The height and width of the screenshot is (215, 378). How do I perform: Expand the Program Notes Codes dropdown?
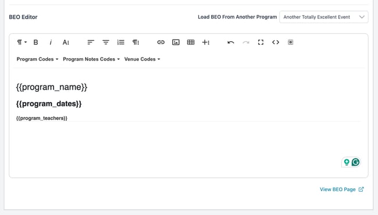[x=91, y=59]
